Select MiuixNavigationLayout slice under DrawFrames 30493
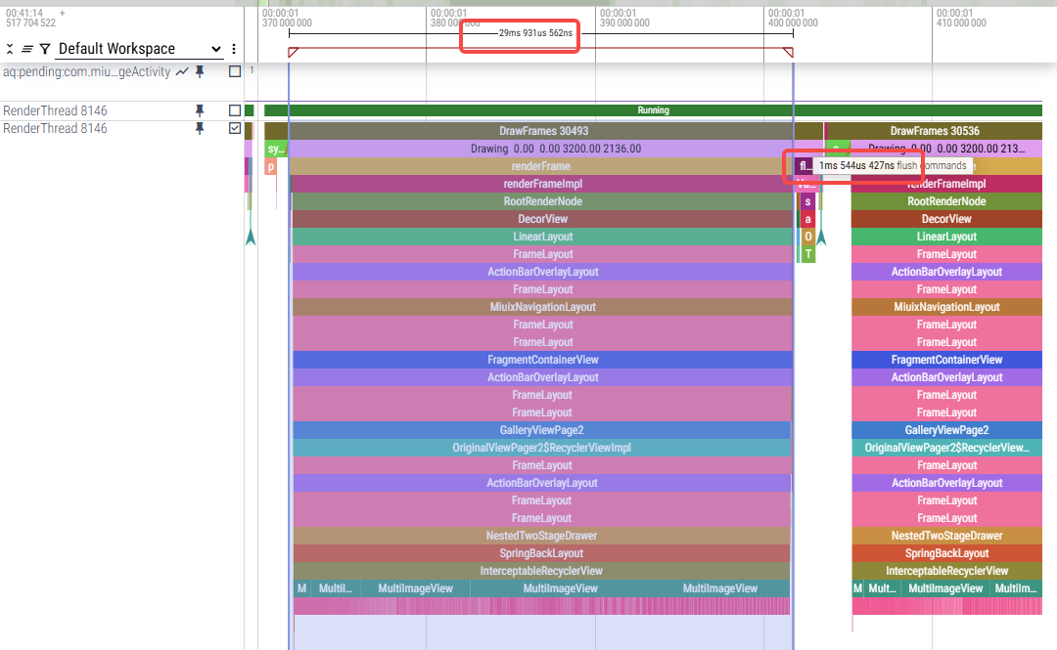Image resolution: width=1057 pixels, height=650 pixels. pos(542,307)
